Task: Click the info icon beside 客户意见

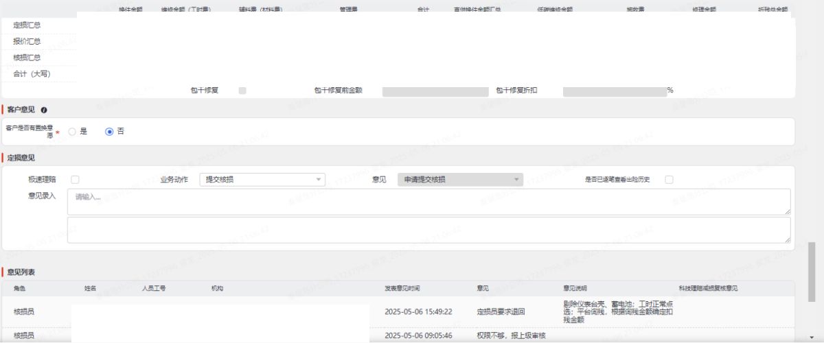Action: click(44, 110)
